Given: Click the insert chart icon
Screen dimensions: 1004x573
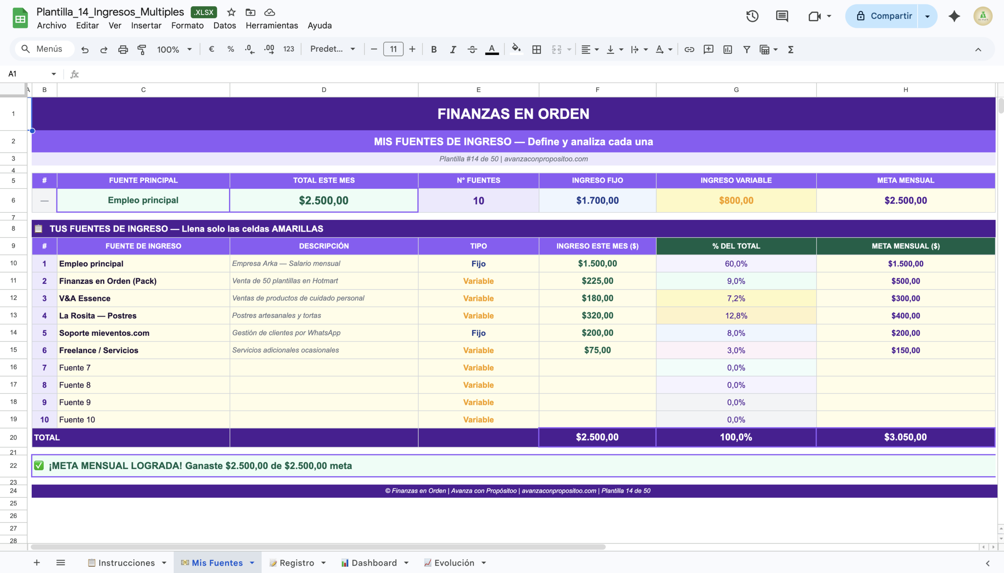Looking at the screenshot, I should pos(728,49).
